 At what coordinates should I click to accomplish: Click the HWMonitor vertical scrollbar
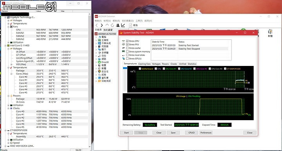coord(90,59)
